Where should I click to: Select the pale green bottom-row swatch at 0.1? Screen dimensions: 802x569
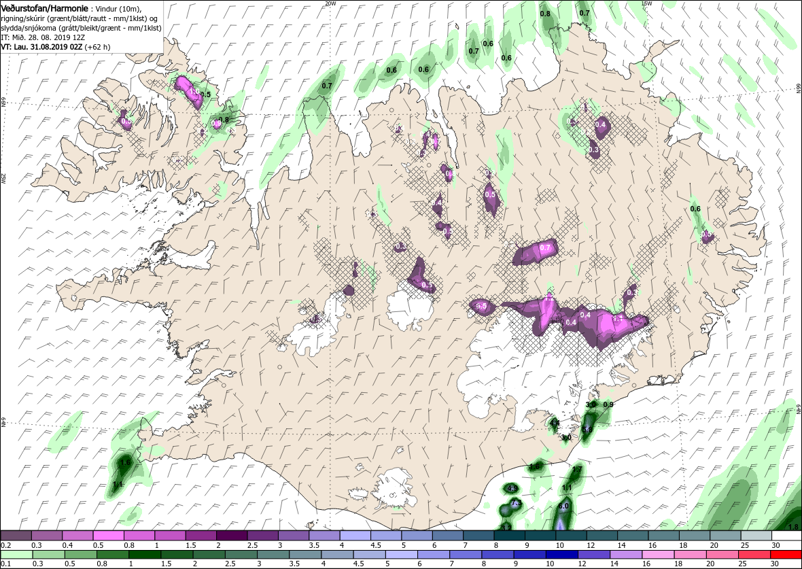coord(16,555)
